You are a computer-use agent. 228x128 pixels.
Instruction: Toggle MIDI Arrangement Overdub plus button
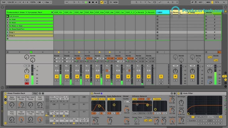[96, 2]
